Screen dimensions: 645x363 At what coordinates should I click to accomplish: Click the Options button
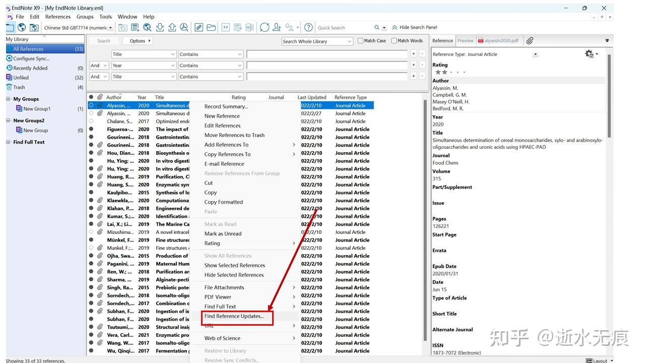[139, 41]
